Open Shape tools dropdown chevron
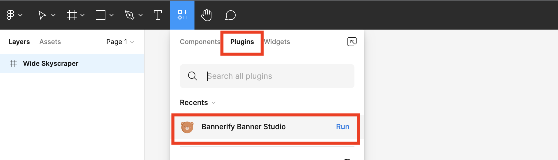Viewport: 558px width, 160px height. tap(111, 15)
